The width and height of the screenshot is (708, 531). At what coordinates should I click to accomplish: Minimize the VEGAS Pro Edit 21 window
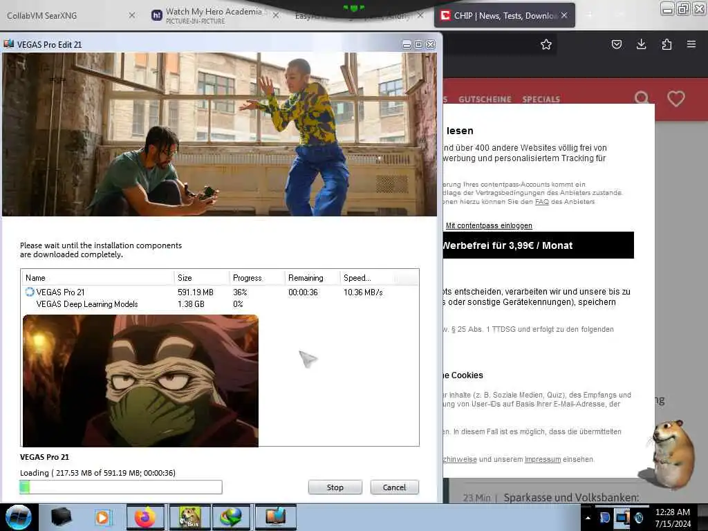pos(407,44)
